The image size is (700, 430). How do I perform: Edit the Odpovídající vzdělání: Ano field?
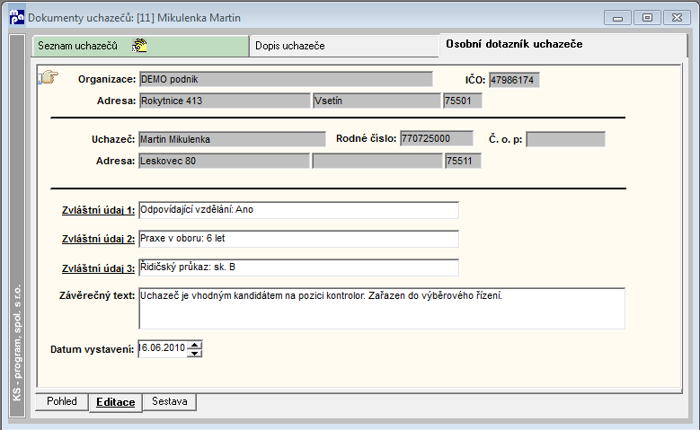[x=298, y=210]
